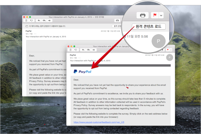Click the remote content notice icon in back window

click(27, 26)
